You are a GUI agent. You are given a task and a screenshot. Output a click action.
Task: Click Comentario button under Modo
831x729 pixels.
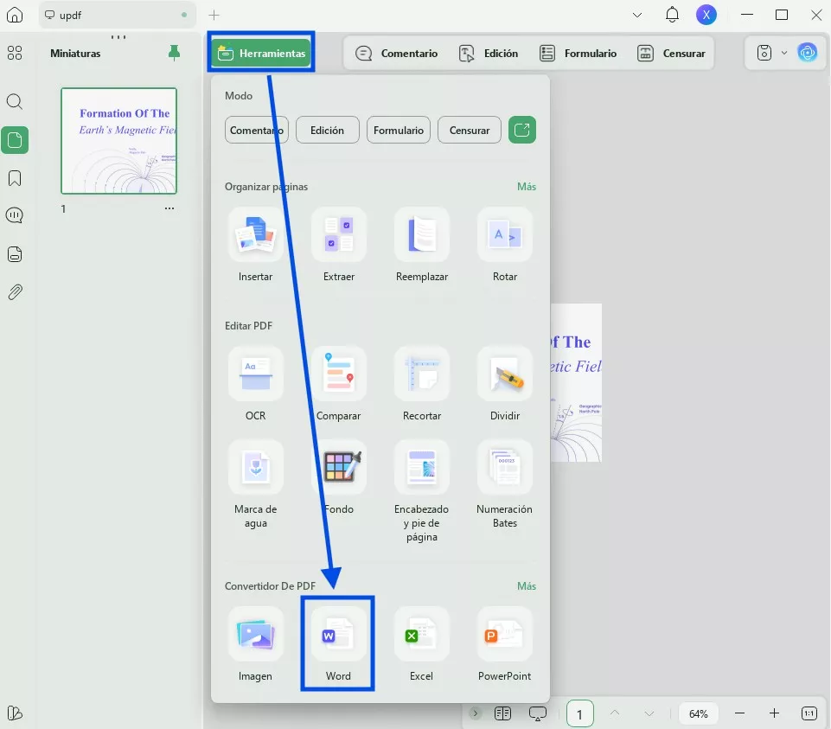click(257, 130)
